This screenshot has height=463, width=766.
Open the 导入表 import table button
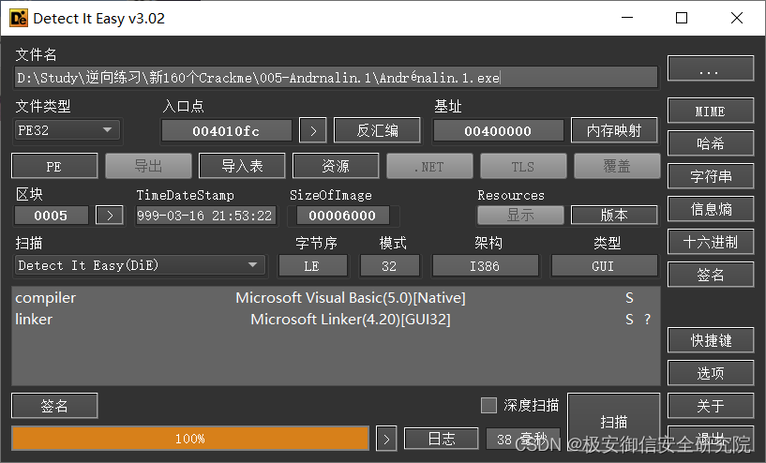pos(242,166)
